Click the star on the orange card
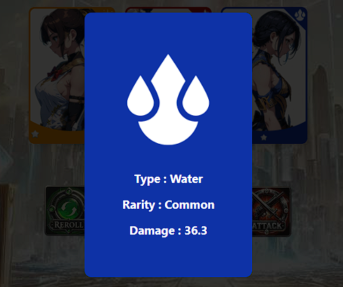The width and height of the screenshot is (343, 287). (x=35, y=134)
